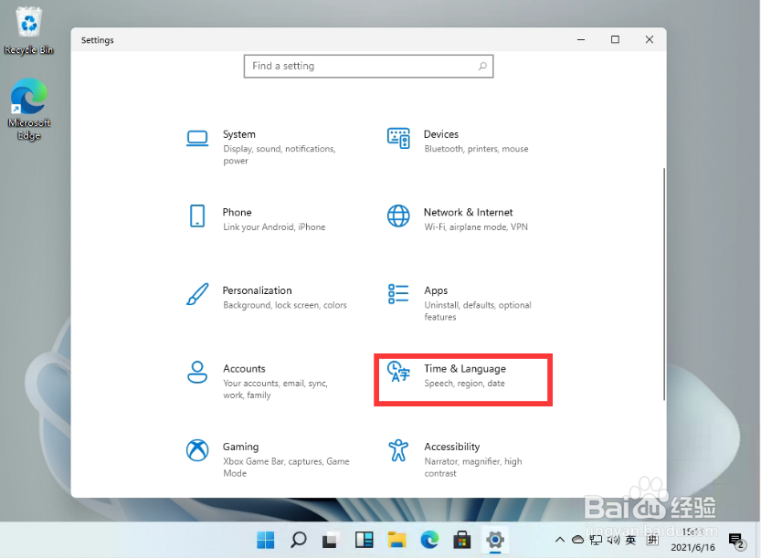761x558 pixels.
Task: Click the search magnifier in Find a setting
Action: [482, 66]
